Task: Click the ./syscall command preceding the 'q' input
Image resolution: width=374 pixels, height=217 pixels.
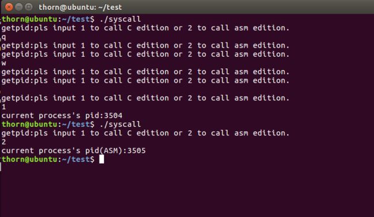Action: point(120,20)
